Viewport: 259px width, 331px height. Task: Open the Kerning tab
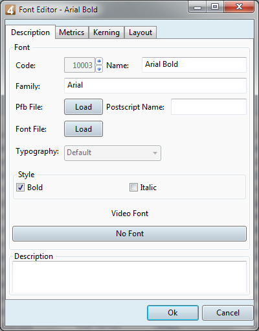click(x=106, y=32)
